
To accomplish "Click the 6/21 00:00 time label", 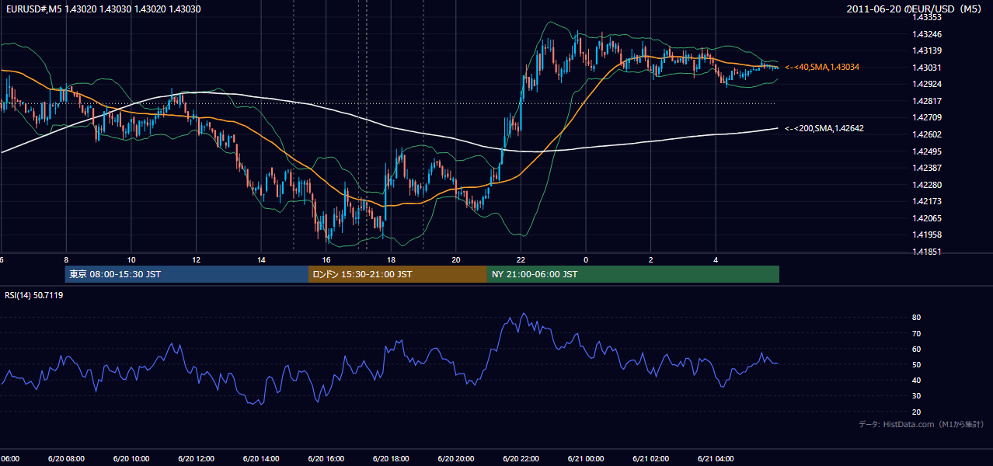I will pyautogui.click(x=586, y=459).
